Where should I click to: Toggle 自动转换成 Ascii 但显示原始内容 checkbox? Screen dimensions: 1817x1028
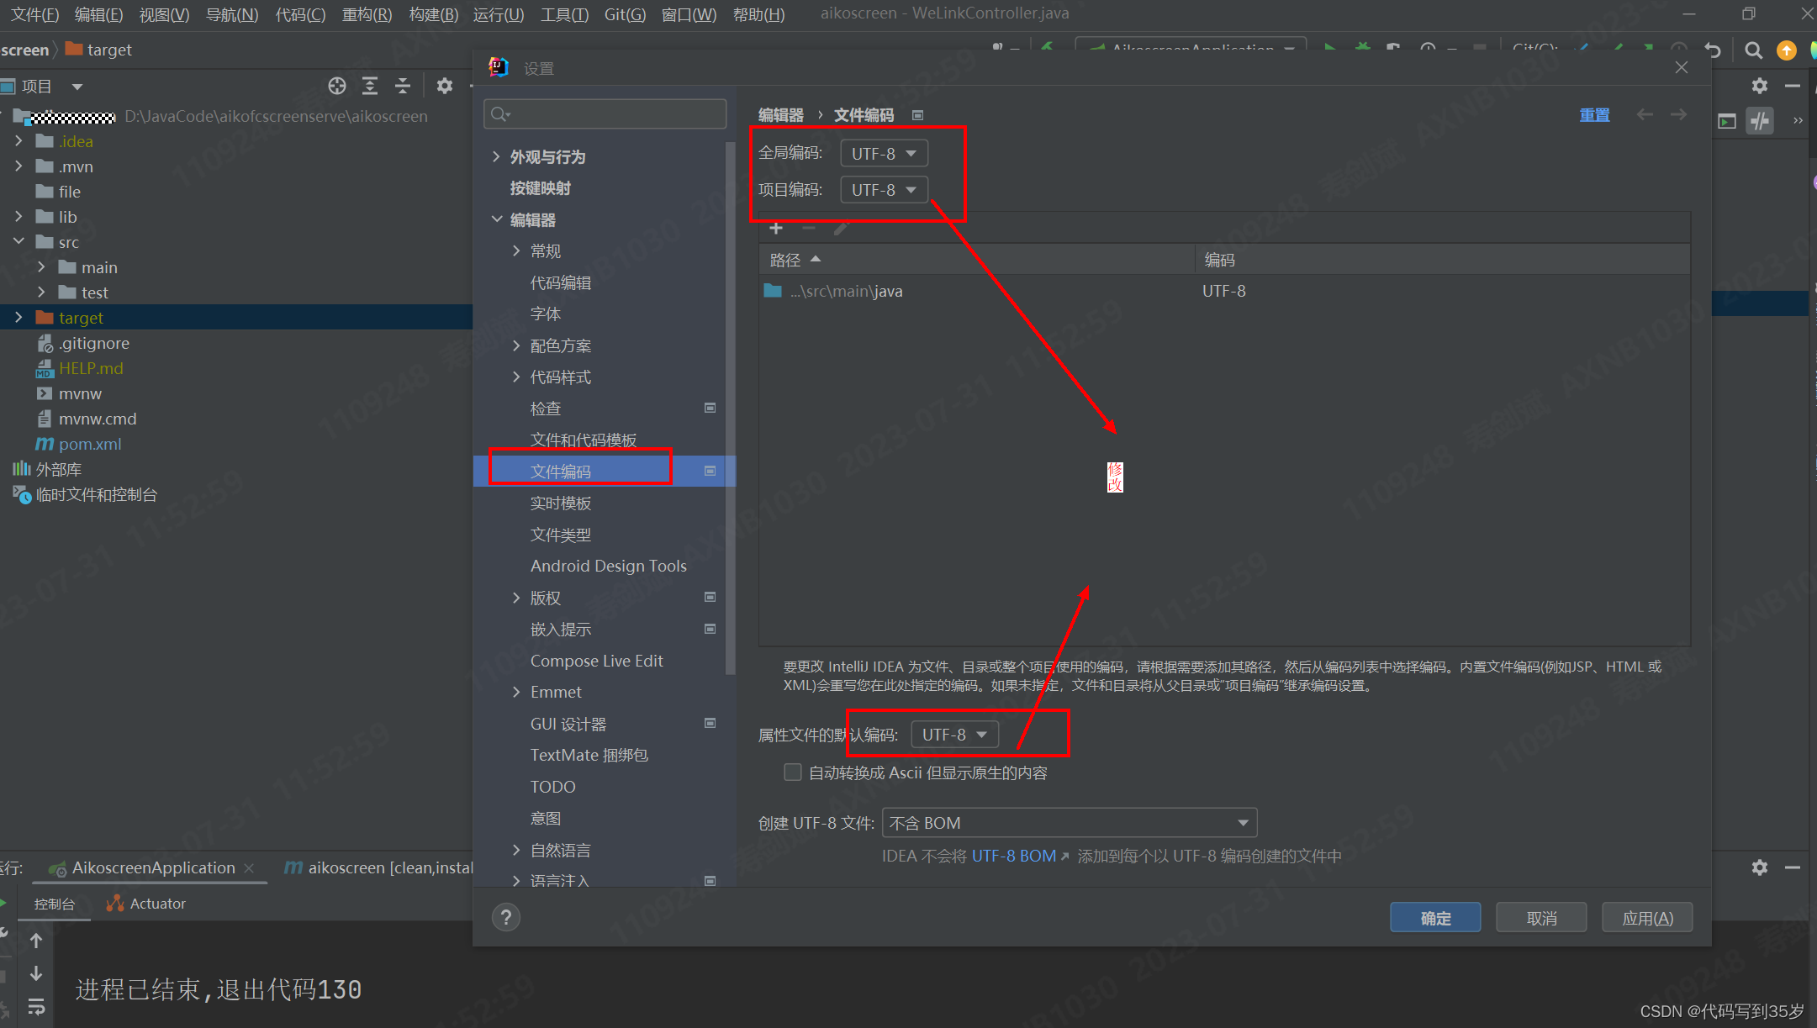tap(790, 772)
